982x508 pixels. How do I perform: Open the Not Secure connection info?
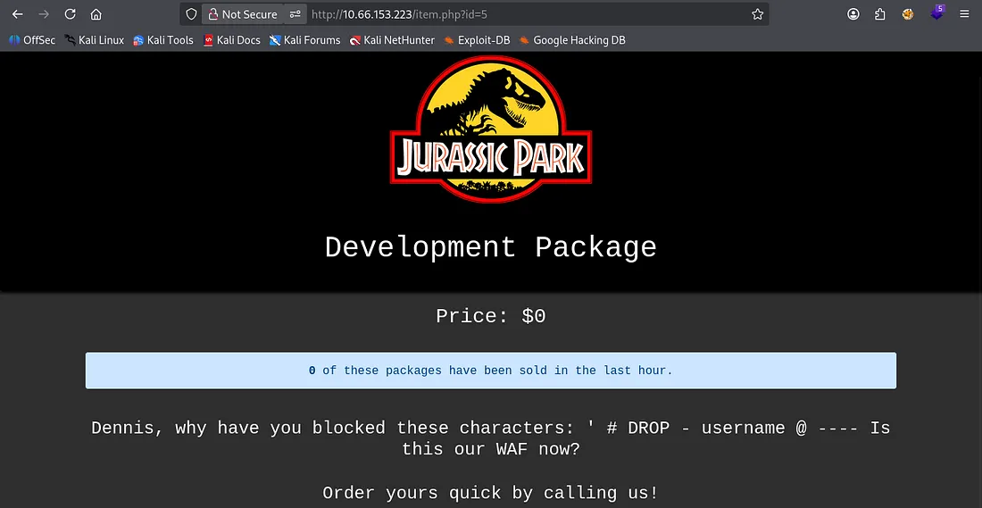tap(241, 14)
